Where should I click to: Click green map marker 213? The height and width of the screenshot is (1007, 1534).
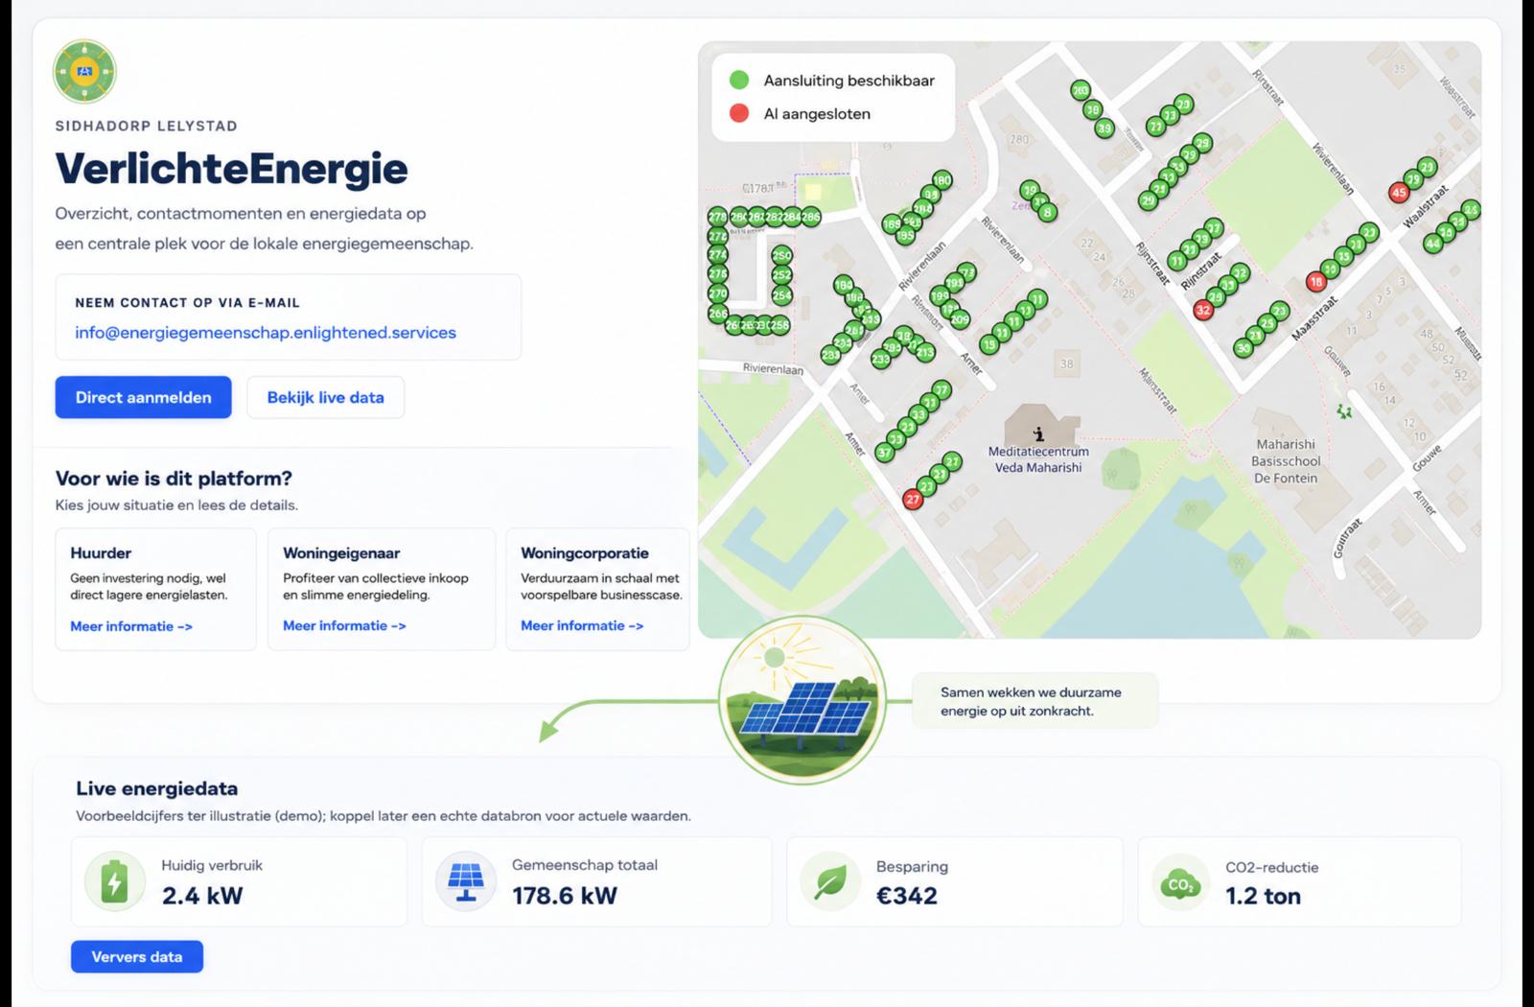pos(924,353)
